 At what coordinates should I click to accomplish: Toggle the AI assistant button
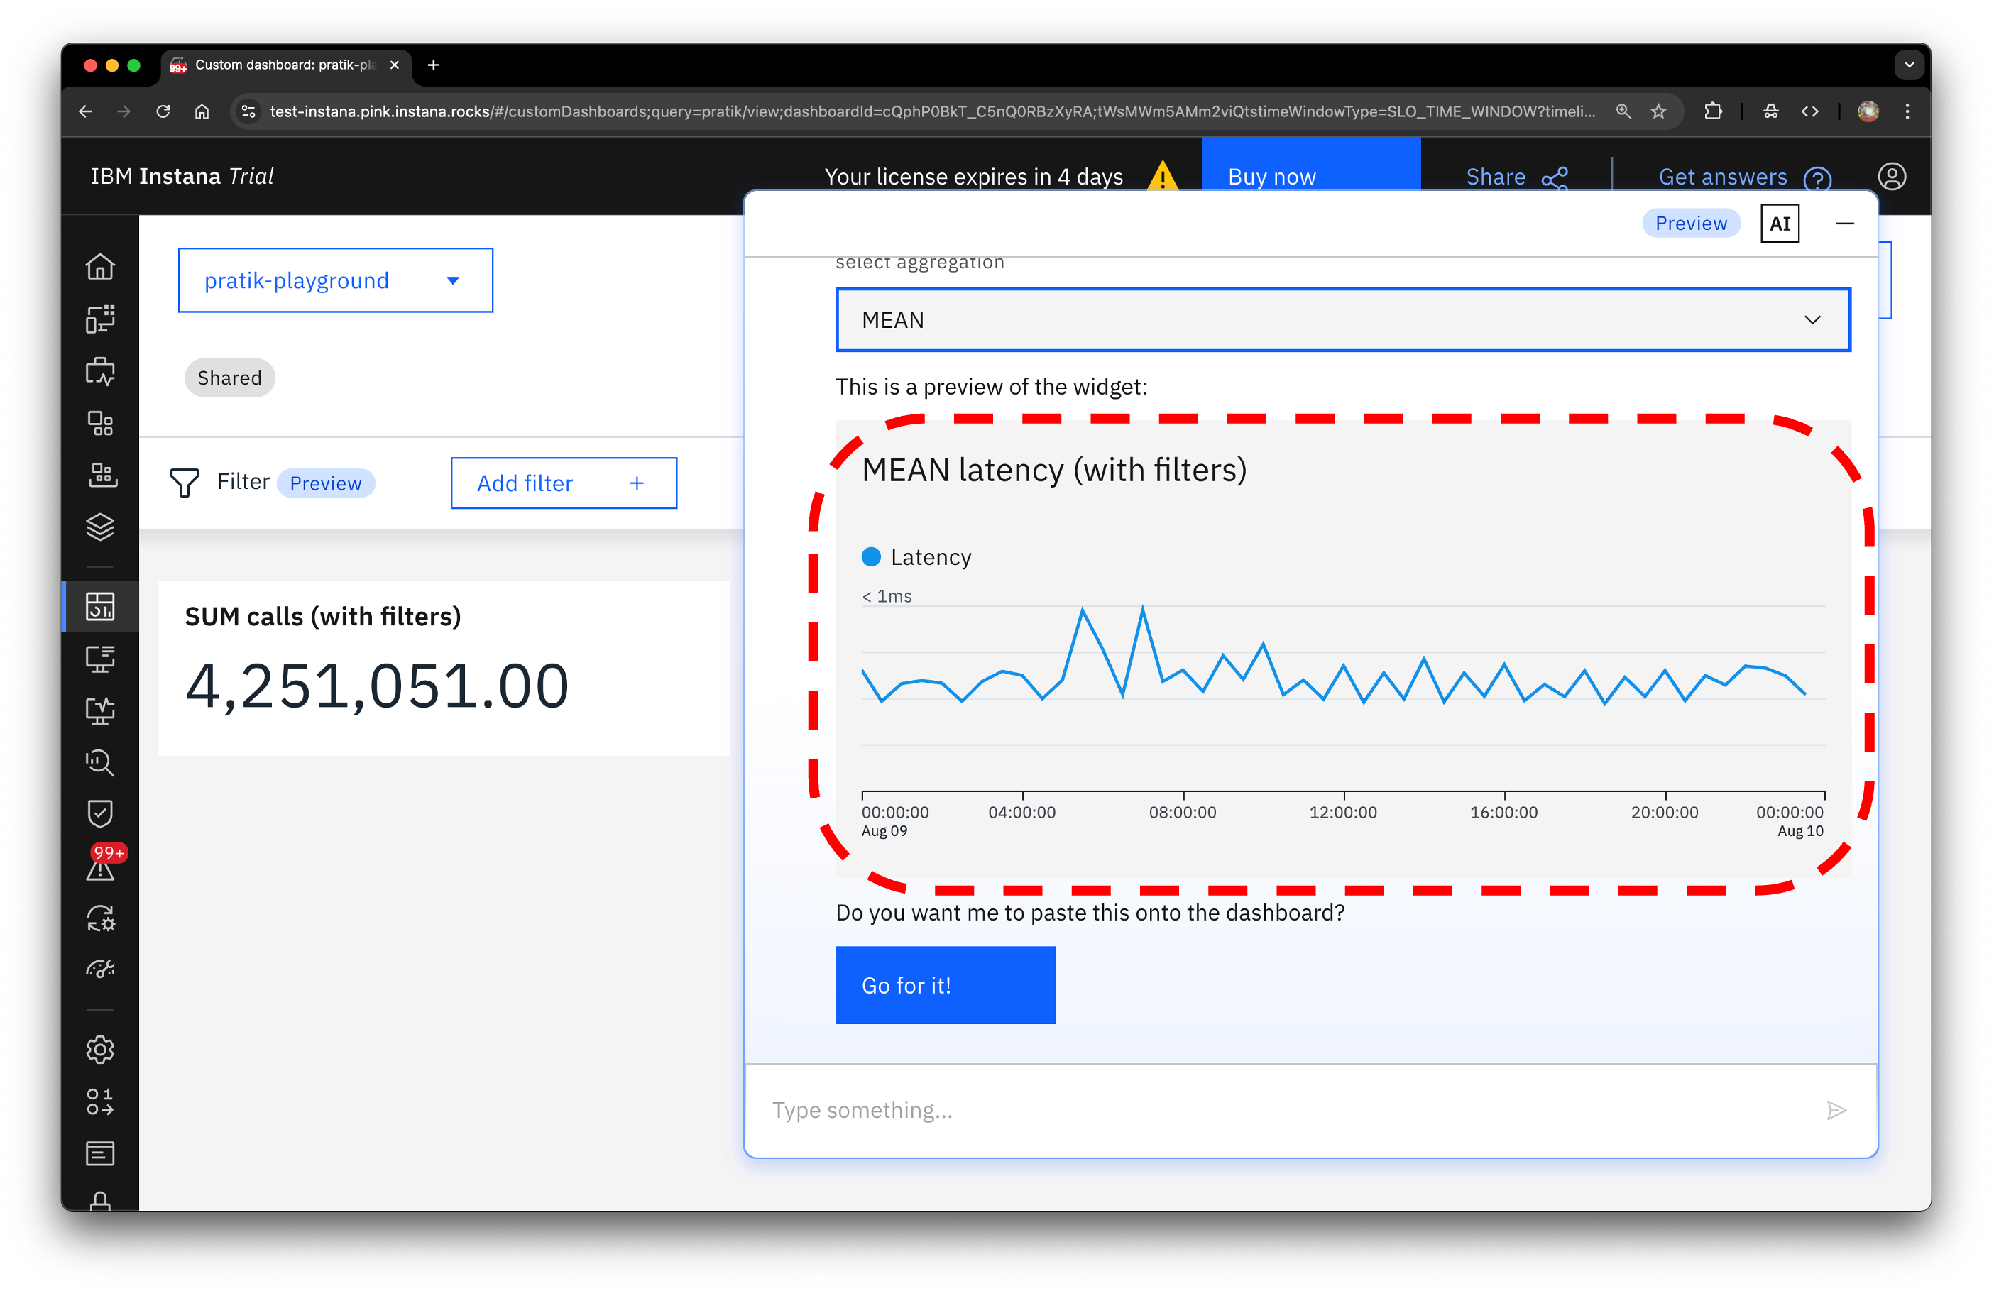click(x=1780, y=224)
